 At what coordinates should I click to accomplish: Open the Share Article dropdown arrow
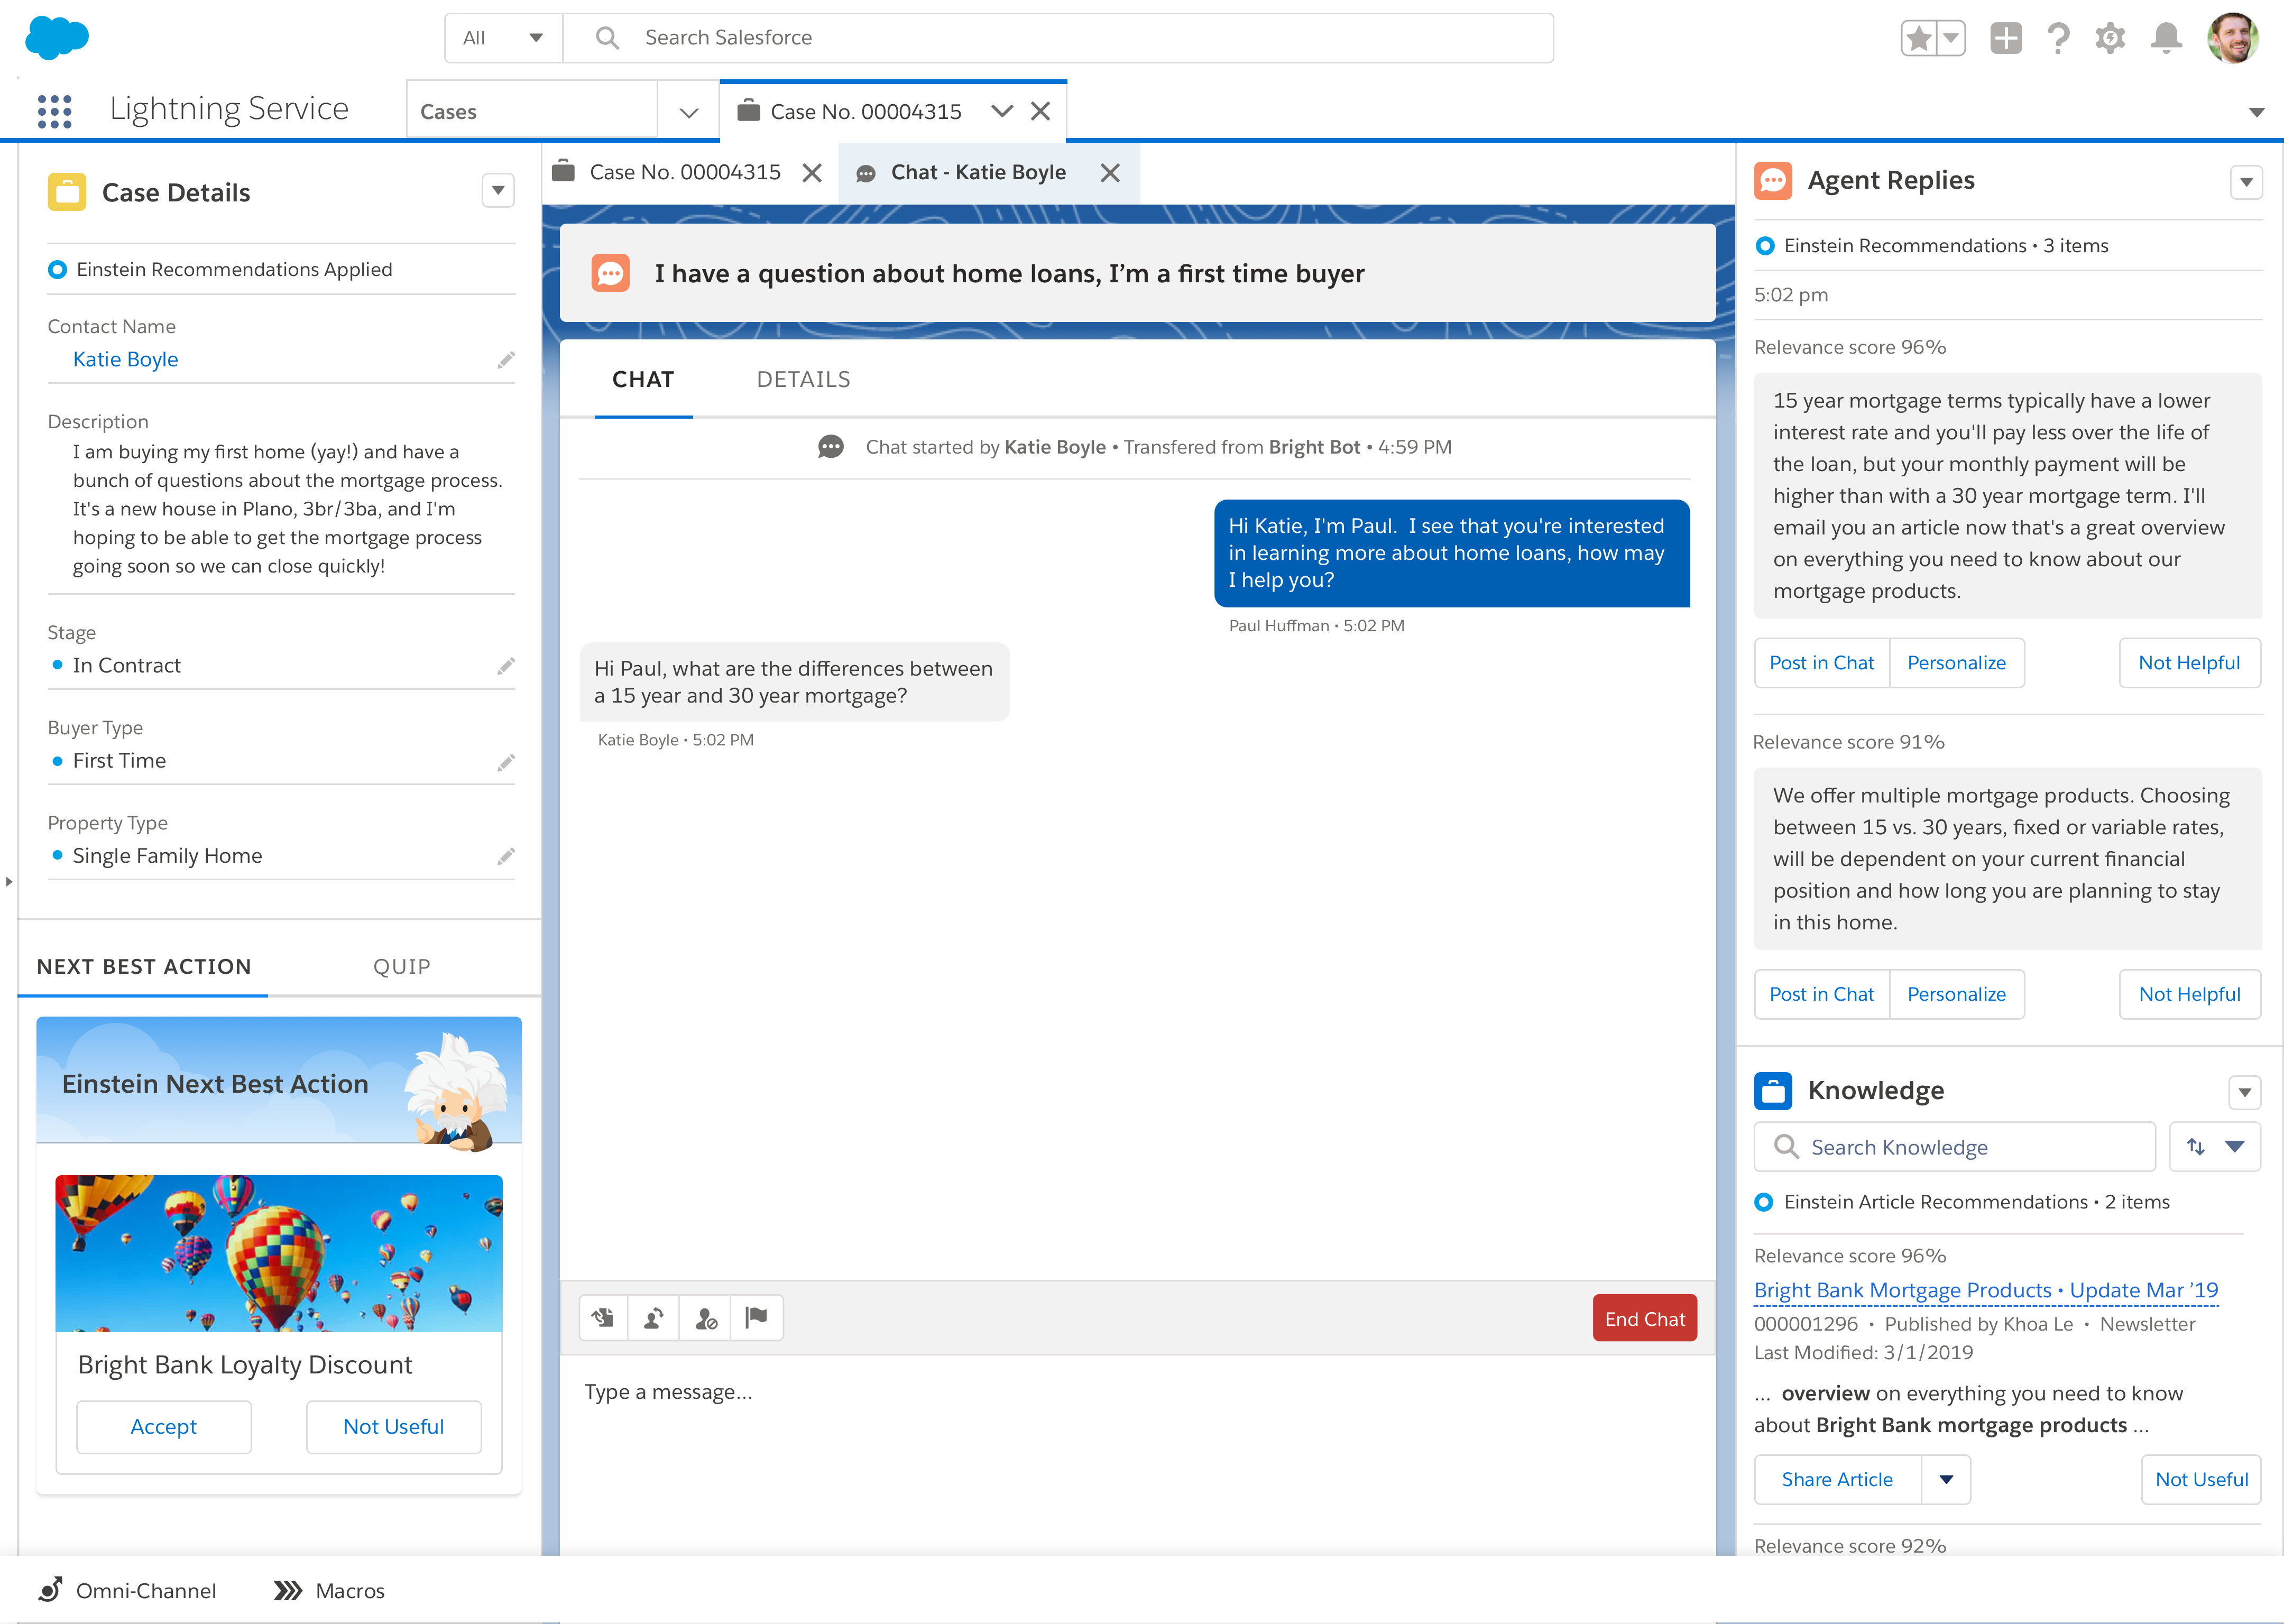(1946, 1479)
